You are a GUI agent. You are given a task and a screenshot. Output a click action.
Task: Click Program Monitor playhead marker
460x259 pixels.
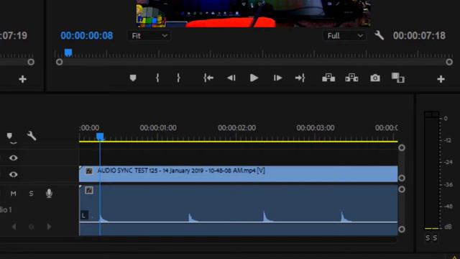click(68, 53)
